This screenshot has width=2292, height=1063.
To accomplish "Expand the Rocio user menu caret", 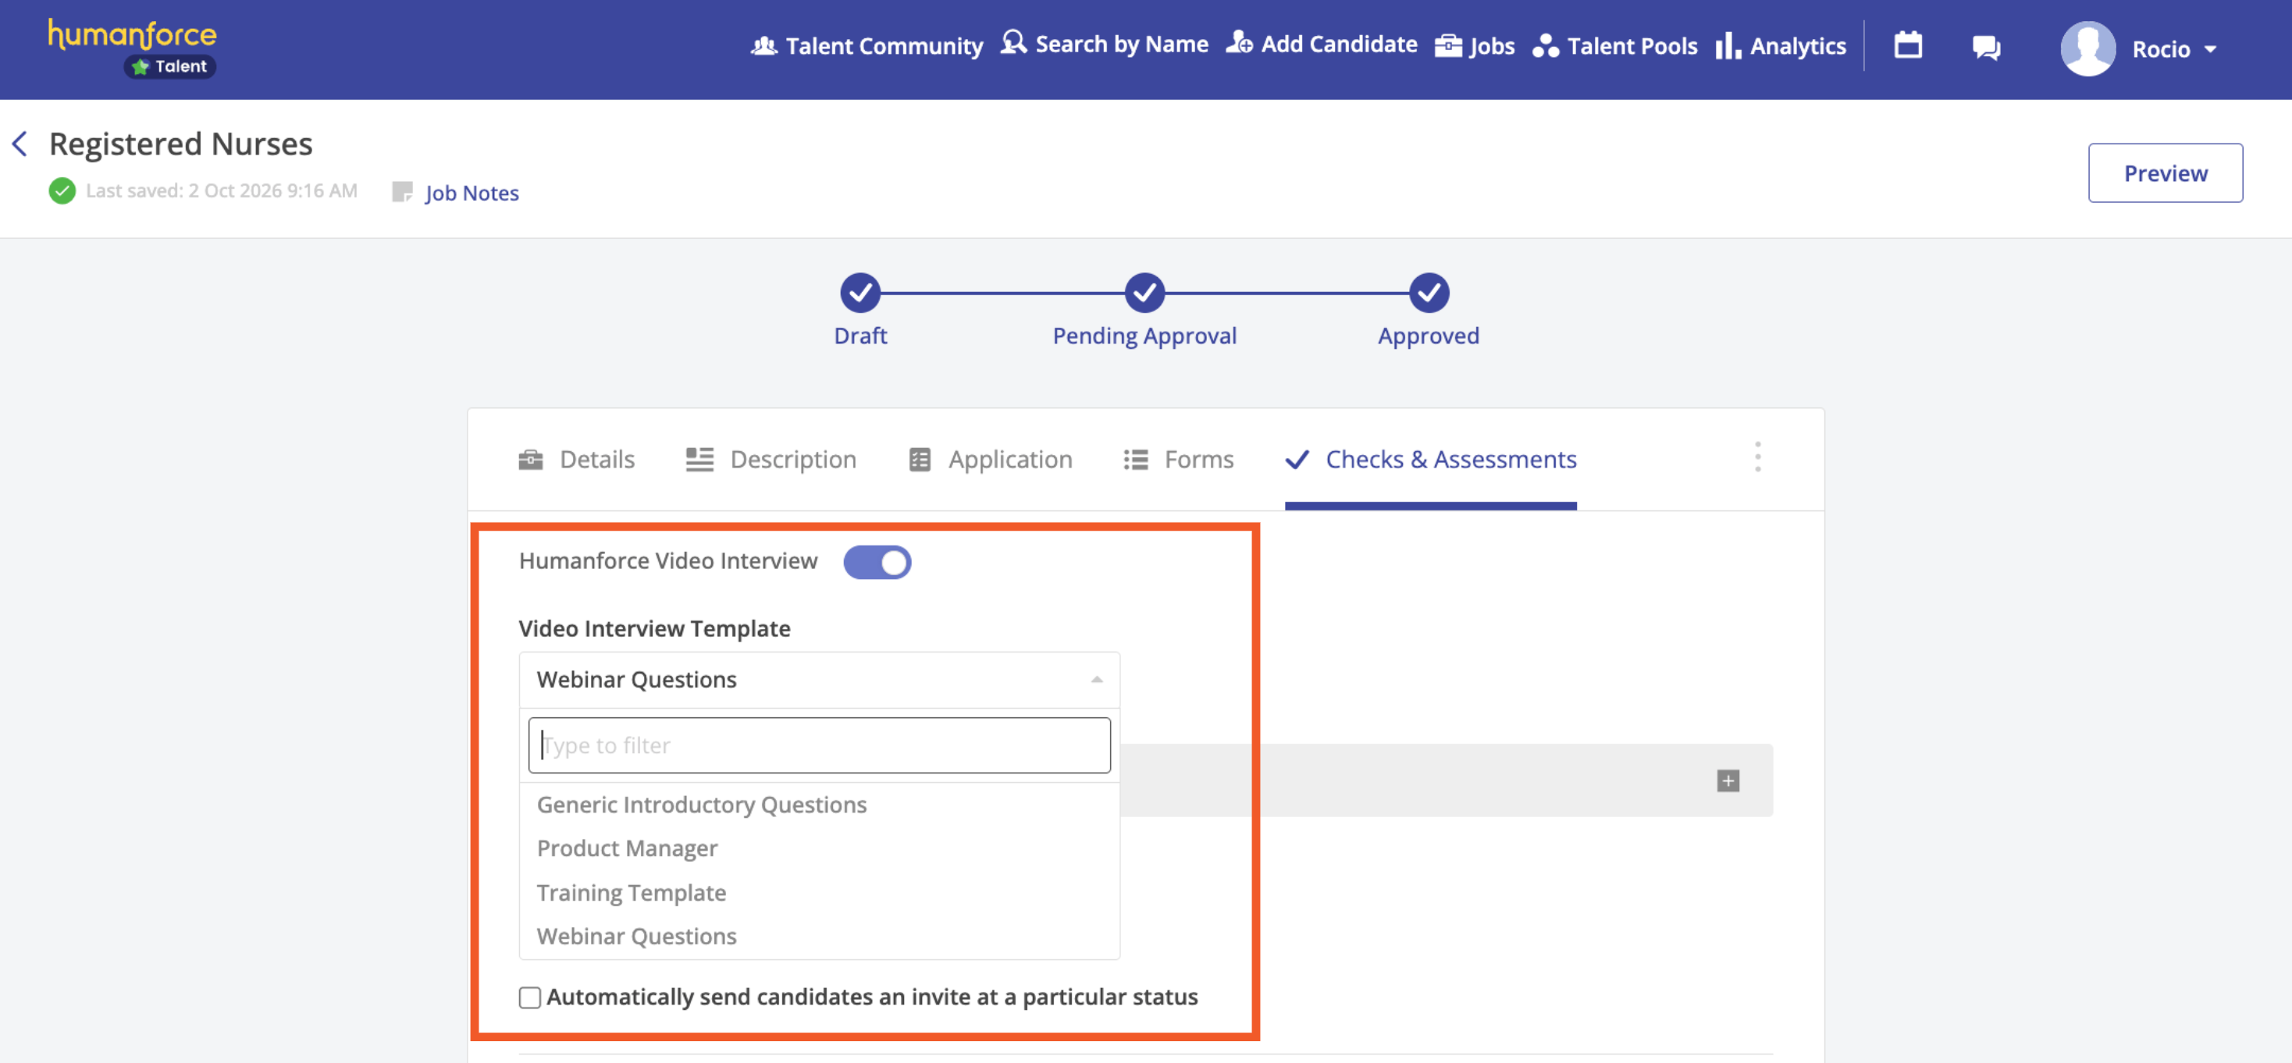I will [2211, 50].
